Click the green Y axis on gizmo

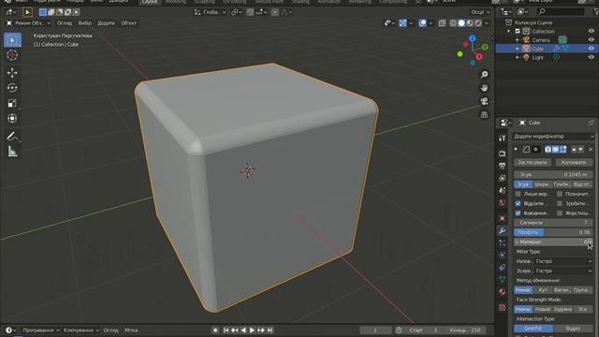click(485, 47)
